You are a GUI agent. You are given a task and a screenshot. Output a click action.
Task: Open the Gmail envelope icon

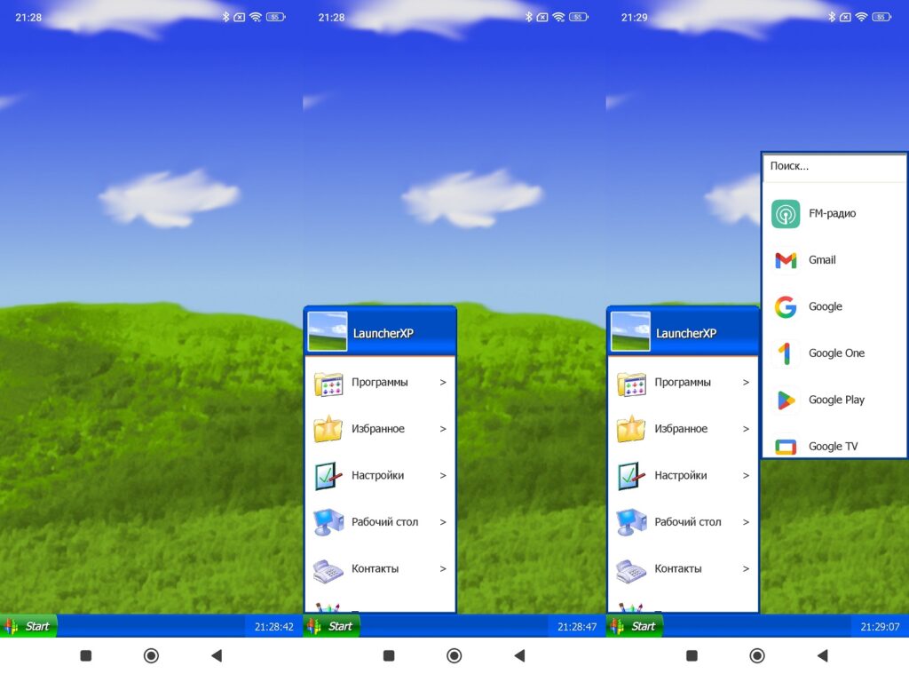(x=786, y=260)
